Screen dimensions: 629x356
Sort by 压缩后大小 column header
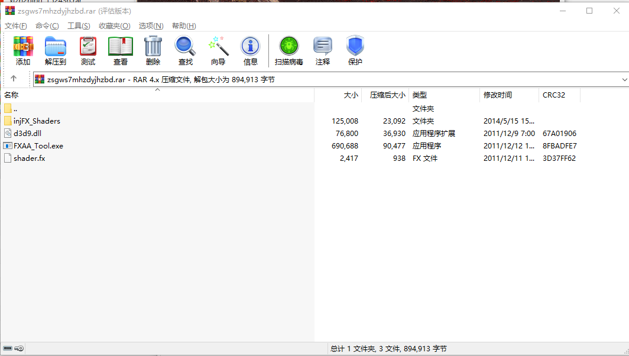[x=385, y=95]
